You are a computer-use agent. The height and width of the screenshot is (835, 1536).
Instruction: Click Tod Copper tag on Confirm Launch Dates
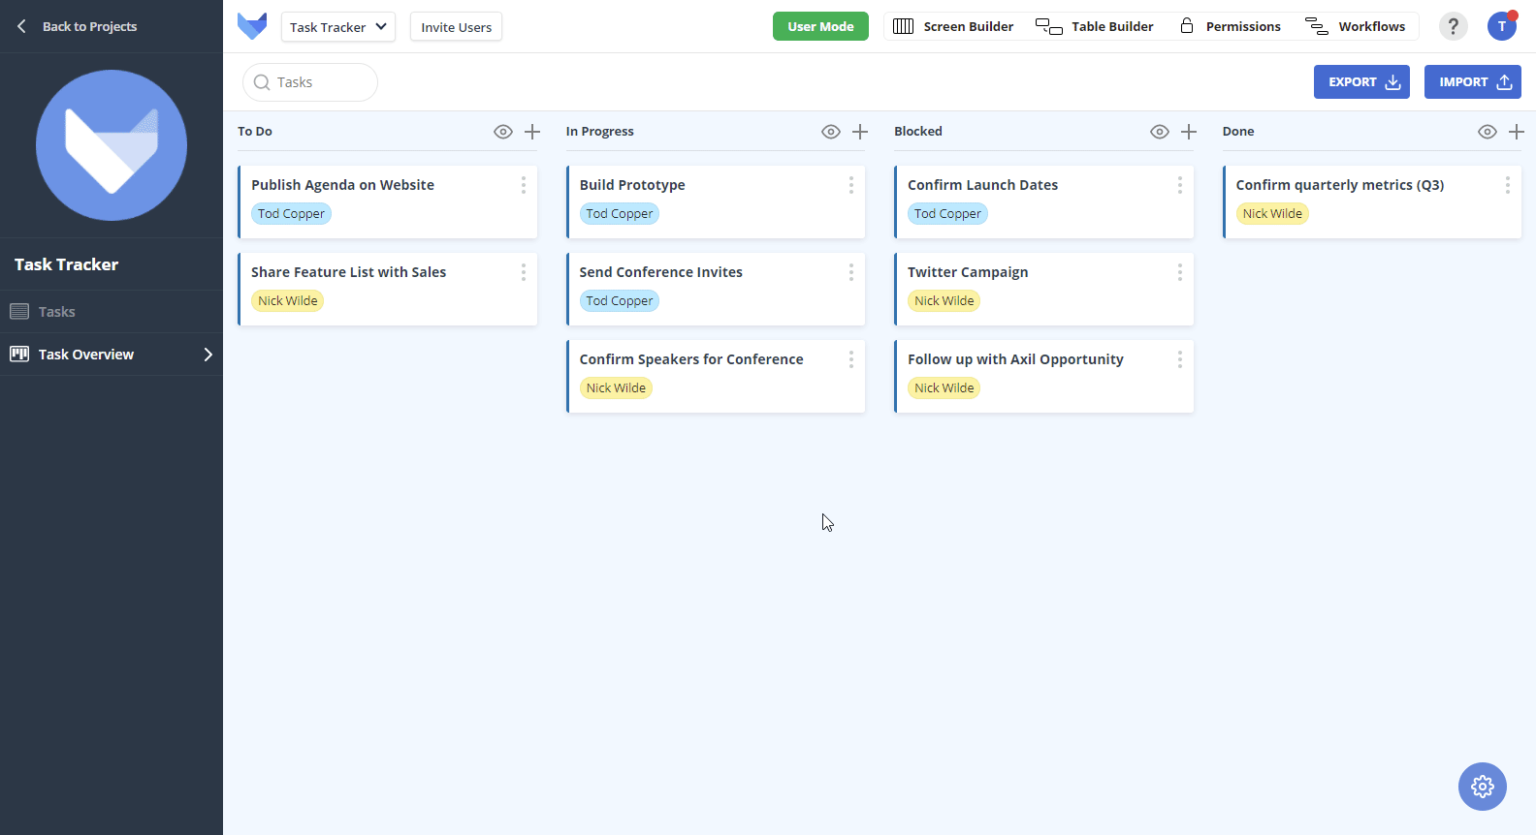[947, 214]
